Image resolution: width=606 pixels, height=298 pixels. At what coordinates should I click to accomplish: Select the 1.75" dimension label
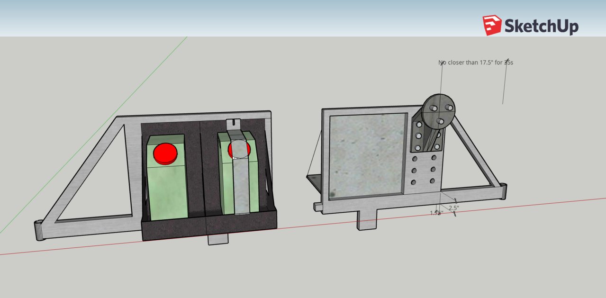[436, 213]
